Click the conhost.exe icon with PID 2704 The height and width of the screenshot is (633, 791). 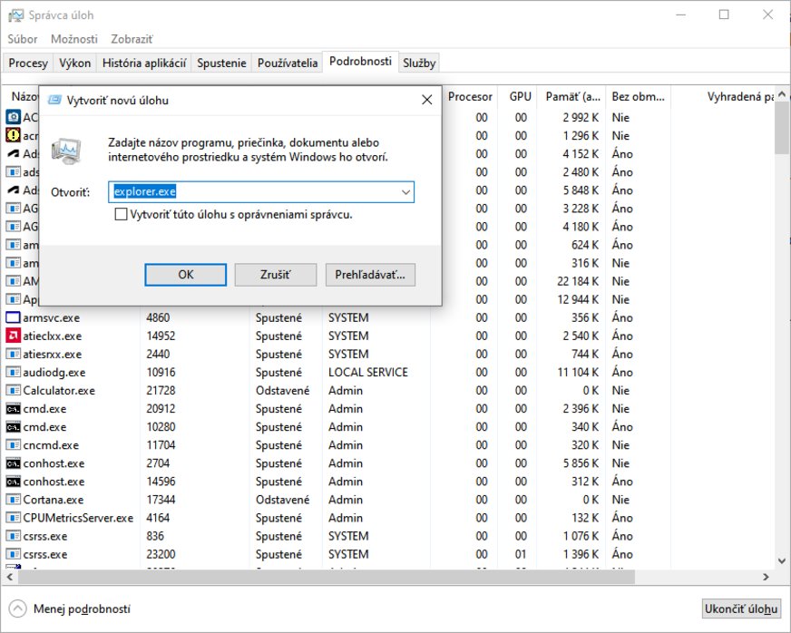14,463
